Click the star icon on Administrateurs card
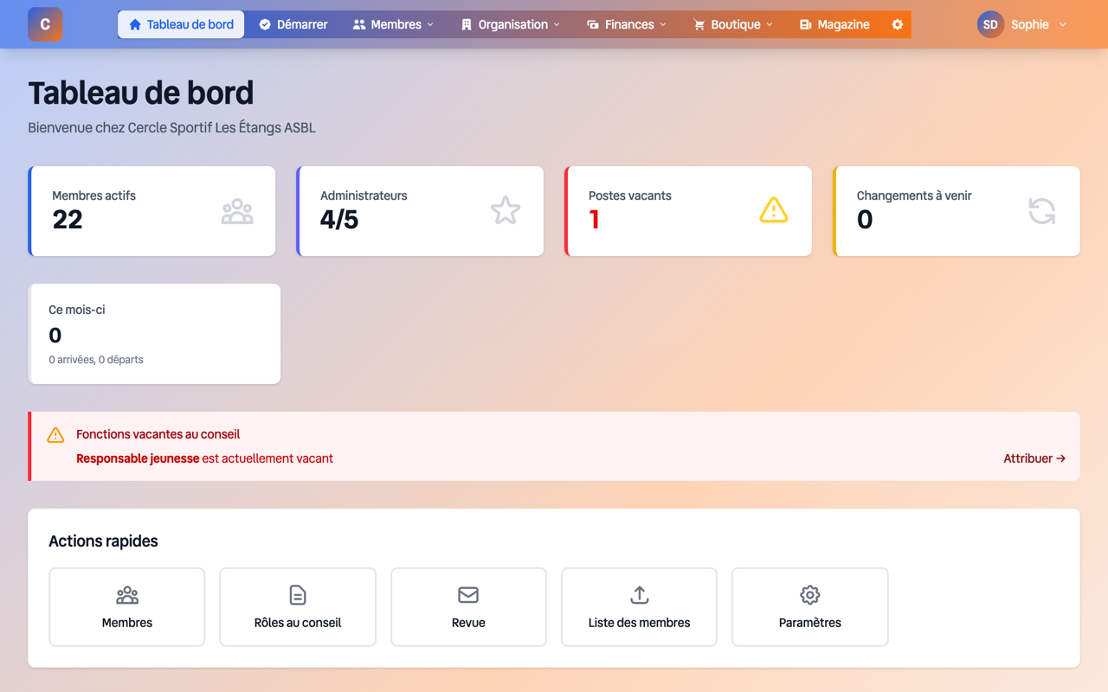The image size is (1108, 692). (506, 211)
